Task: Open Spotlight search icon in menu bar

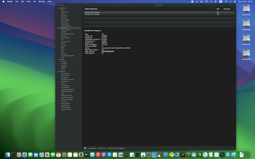Action: 231,2
